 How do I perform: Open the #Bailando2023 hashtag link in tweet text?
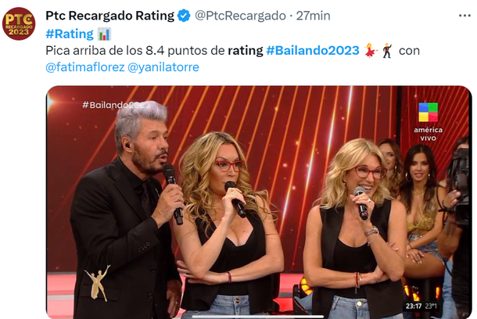[x=313, y=51]
